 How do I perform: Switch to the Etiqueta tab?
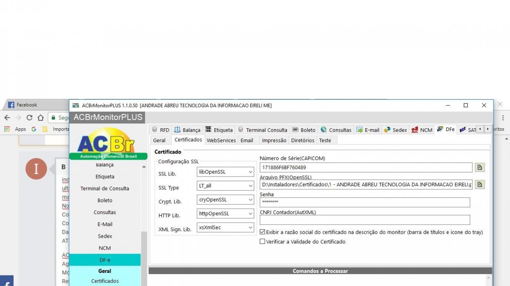coord(219,130)
